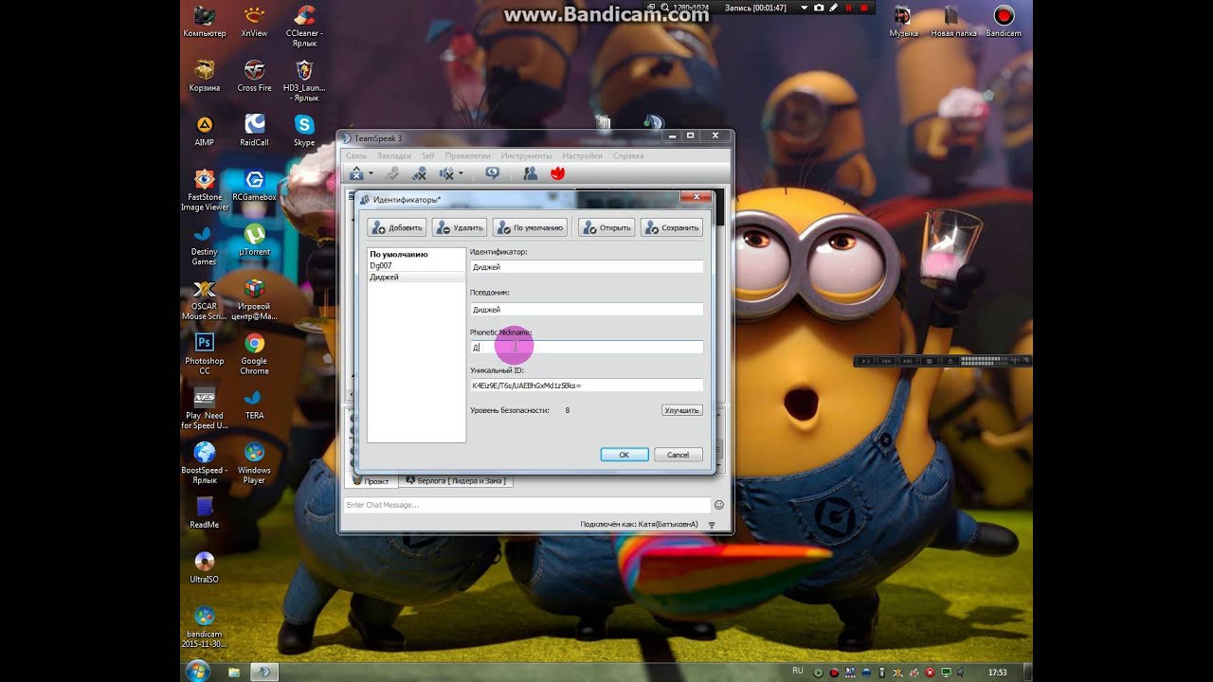Viewport: 1213px width, 682px height.
Task: Click TeamSpeak mute speakers toolbar icon
Action: click(x=447, y=173)
